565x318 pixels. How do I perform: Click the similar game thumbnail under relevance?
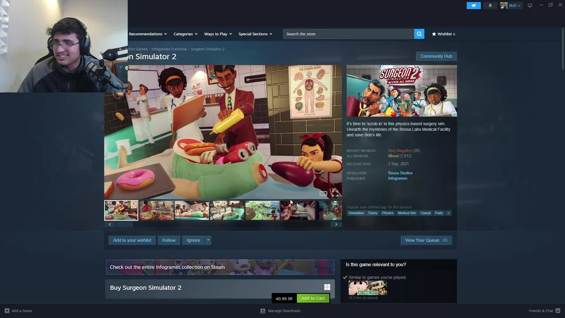[x=368, y=288]
